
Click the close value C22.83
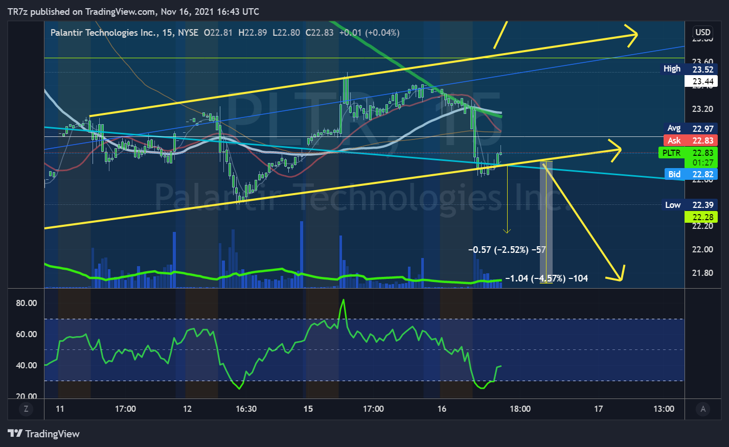coord(320,32)
